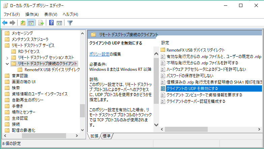Go back with the blue left arrow
Image resolution: width=264 pixels, height=149 pixels.
pyautogui.click(x=5, y=23)
